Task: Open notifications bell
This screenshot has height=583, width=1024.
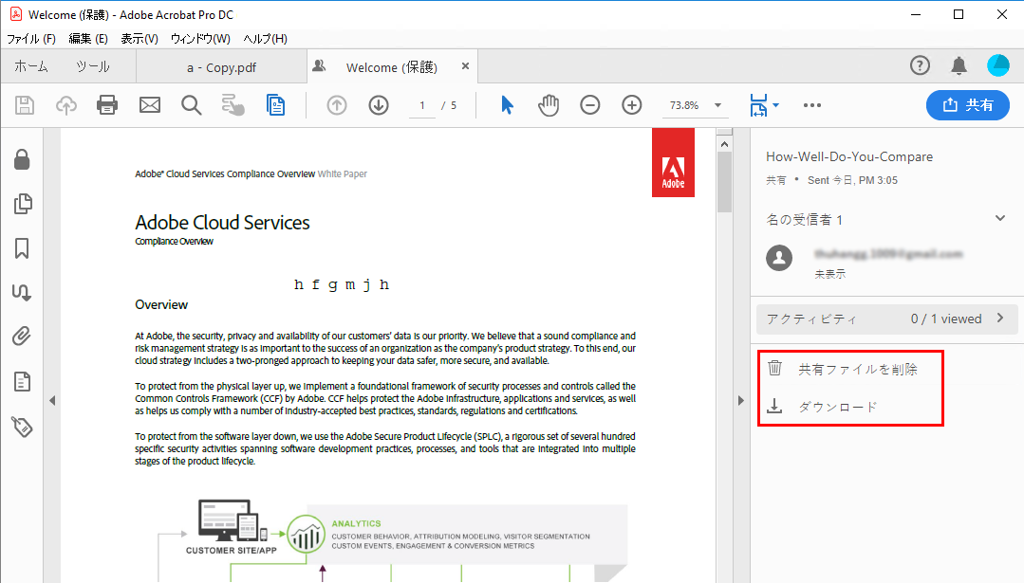Action: point(959,65)
